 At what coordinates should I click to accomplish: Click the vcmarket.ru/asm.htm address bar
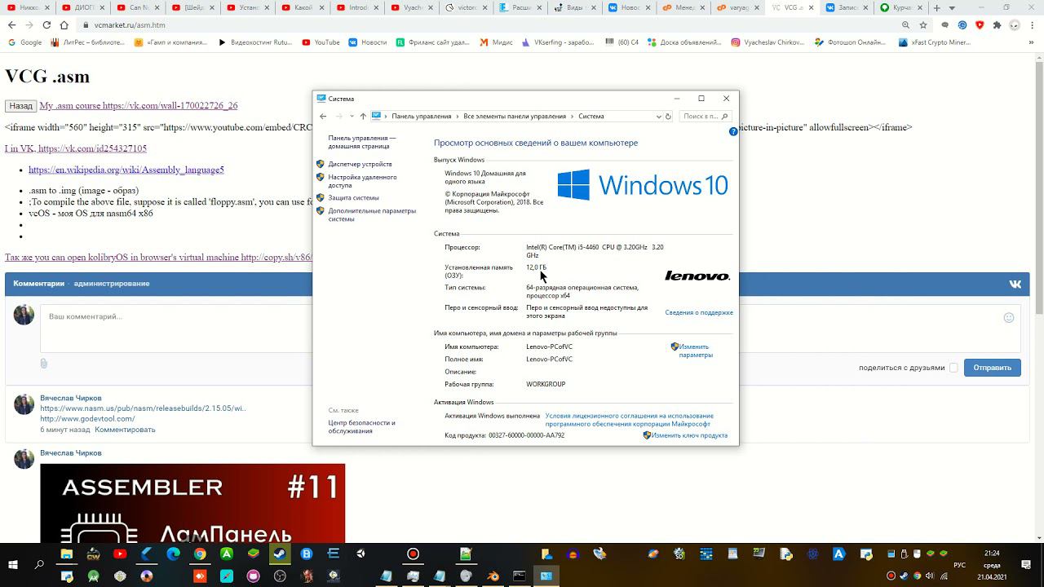[489, 25]
